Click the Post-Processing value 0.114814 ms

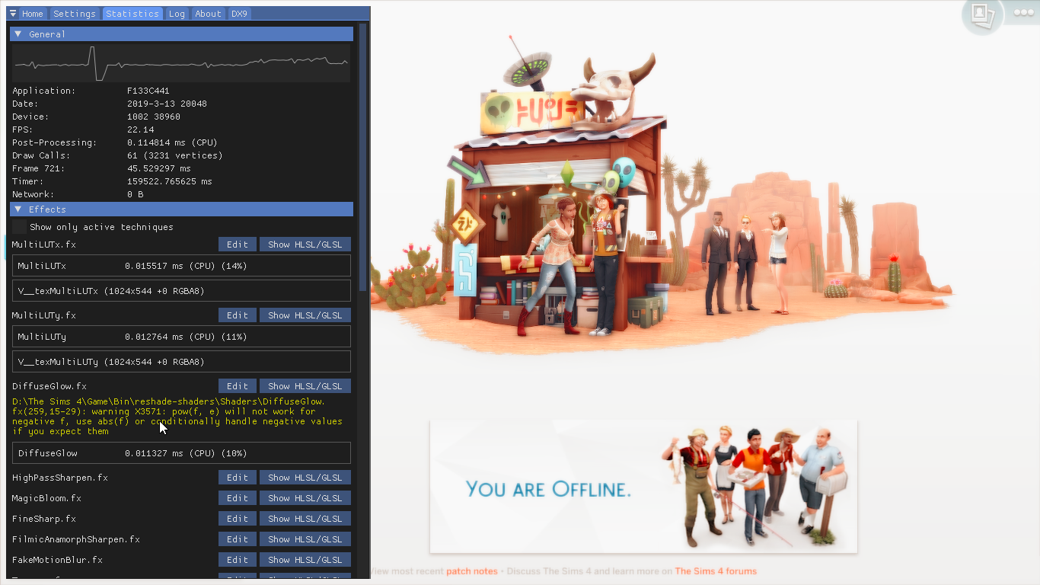point(173,142)
